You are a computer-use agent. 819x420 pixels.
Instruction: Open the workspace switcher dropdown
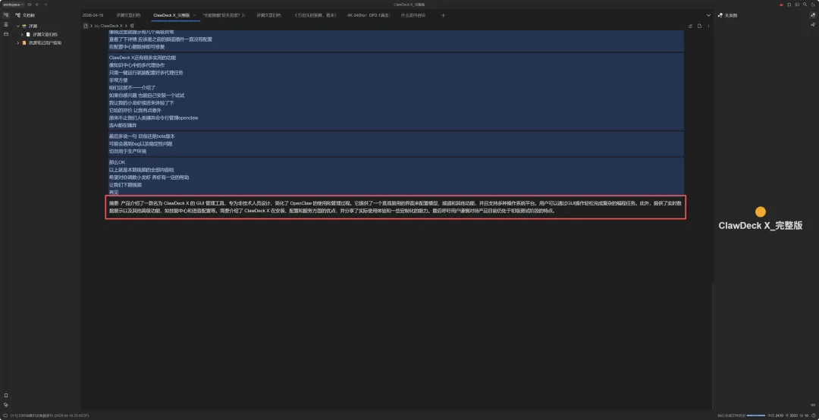coord(14,5)
